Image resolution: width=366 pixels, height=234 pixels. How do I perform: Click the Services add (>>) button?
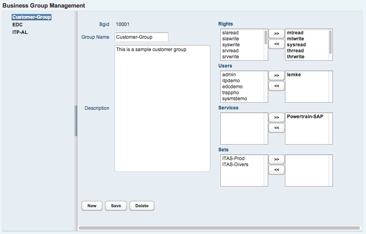pos(276,117)
